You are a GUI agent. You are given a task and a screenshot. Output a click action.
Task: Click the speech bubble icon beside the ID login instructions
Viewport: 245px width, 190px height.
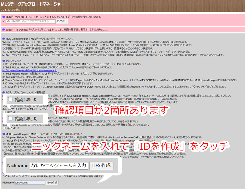4,17
